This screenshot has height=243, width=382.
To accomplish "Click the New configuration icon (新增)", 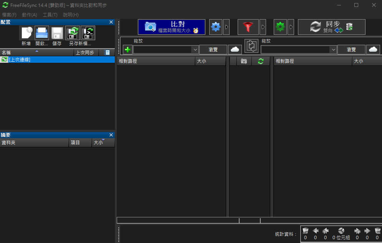I will point(26,33).
